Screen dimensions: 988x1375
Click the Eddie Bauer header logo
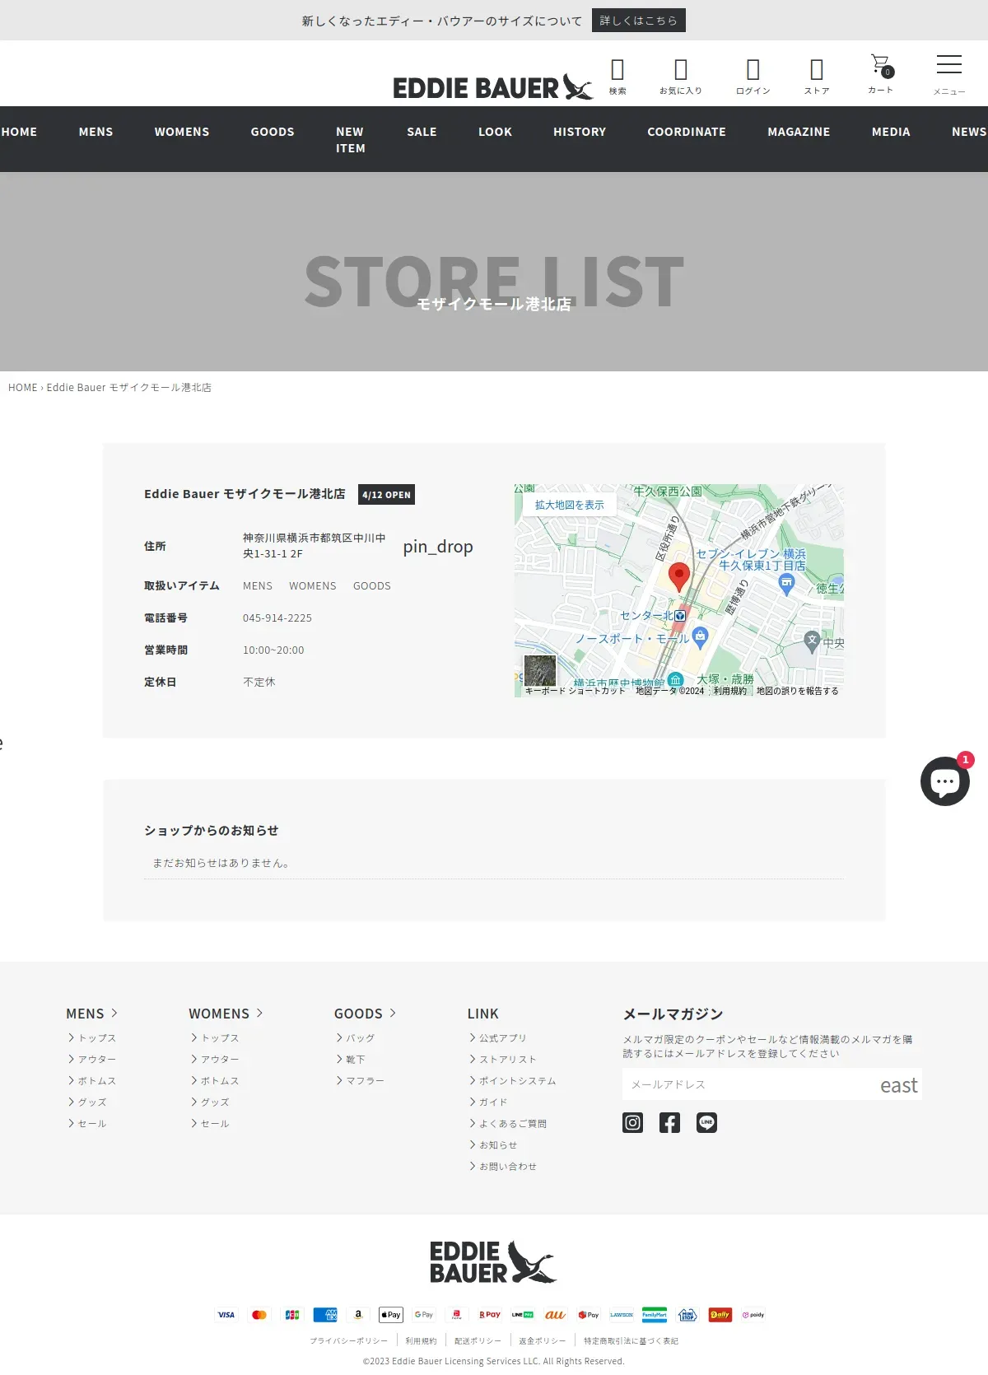tap(492, 87)
